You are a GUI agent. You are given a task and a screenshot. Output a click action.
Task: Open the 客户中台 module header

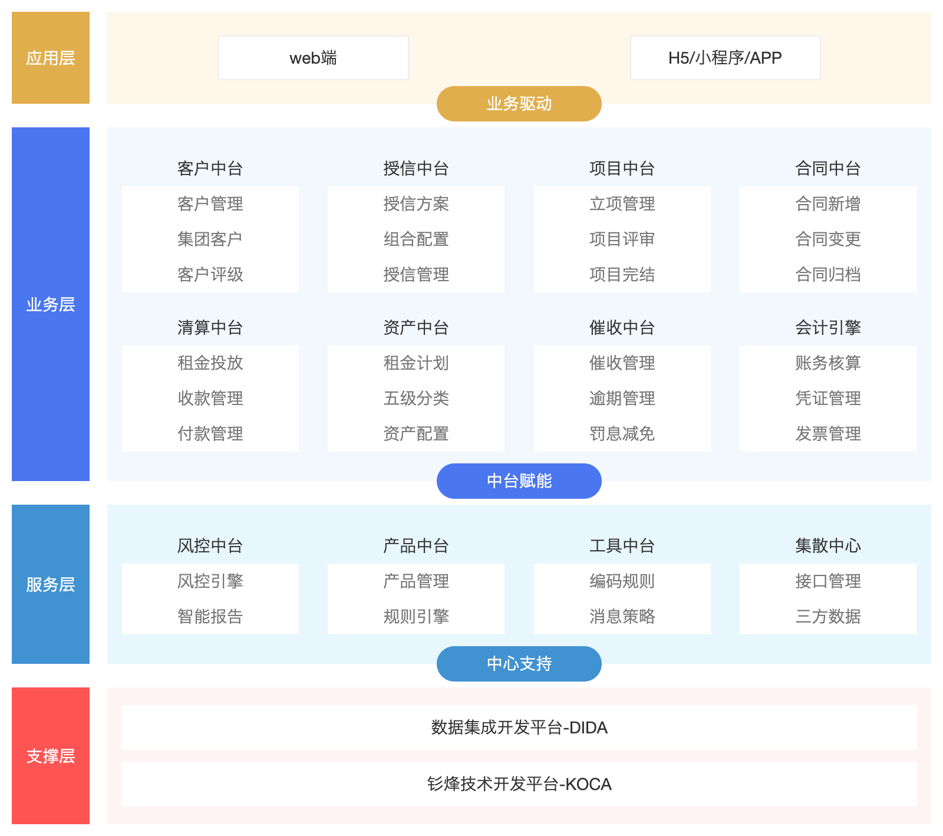(210, 167)
